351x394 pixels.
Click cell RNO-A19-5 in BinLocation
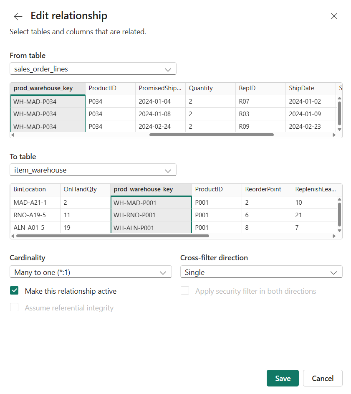[x=35, y=215]
